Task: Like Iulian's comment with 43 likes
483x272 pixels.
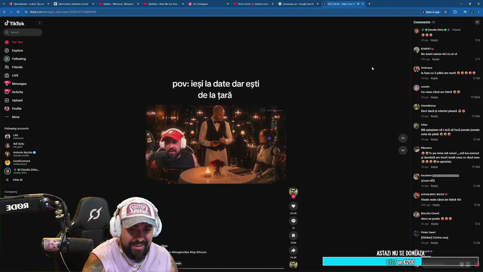Action: [x=475, y=139]
